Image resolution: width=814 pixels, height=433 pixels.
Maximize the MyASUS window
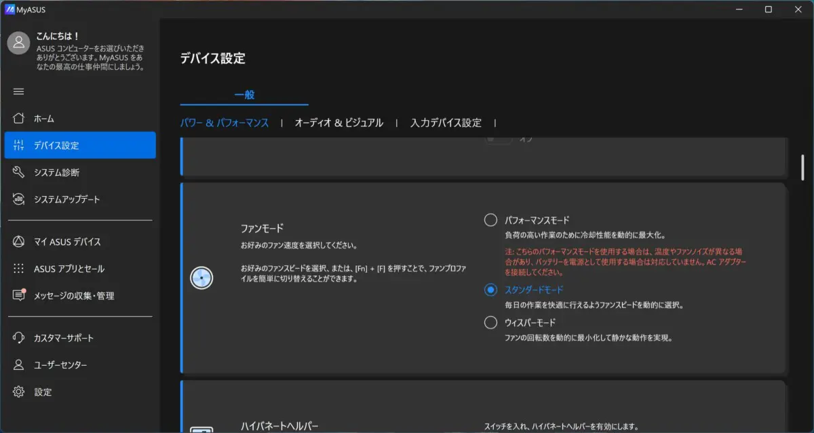[x=768, y=10]
